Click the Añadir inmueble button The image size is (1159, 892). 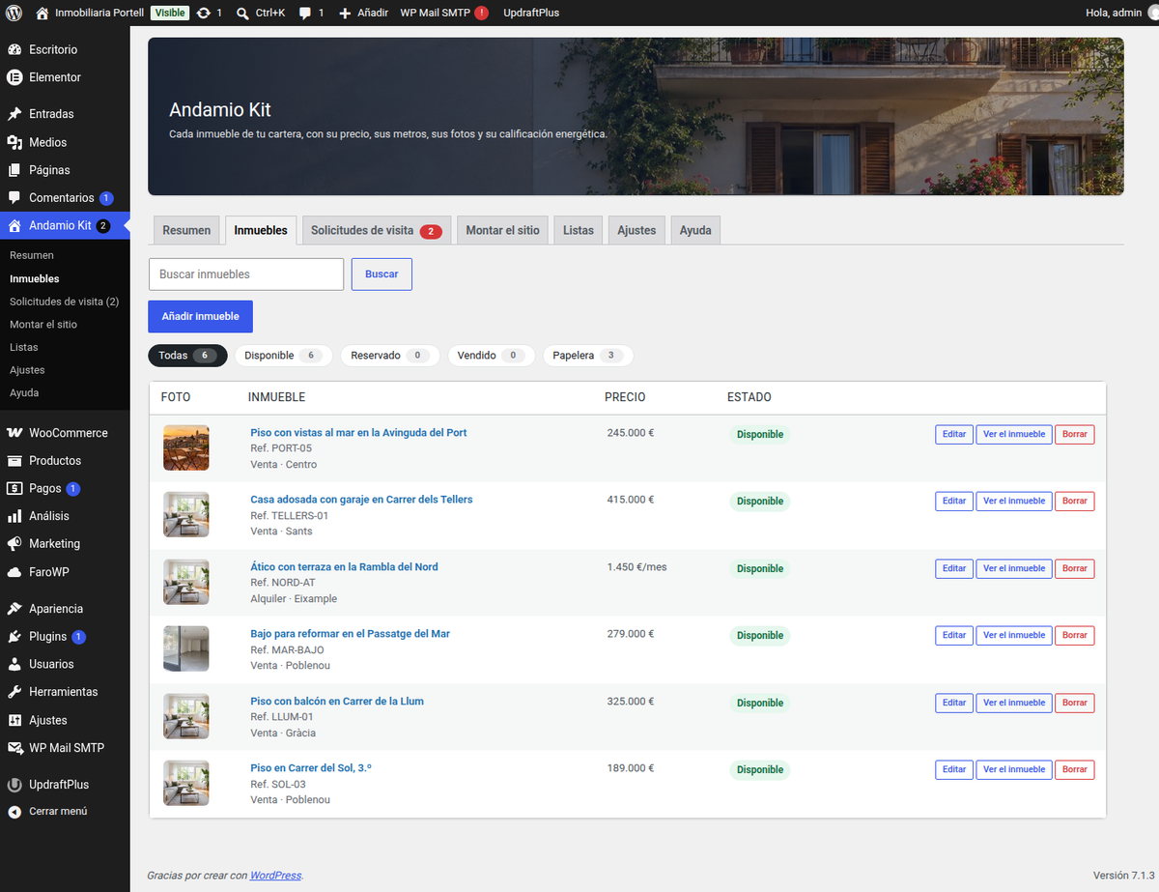coord(200,317)
